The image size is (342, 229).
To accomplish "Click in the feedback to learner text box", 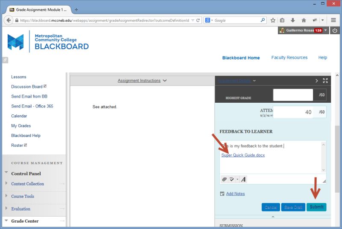I will [271, 157].
